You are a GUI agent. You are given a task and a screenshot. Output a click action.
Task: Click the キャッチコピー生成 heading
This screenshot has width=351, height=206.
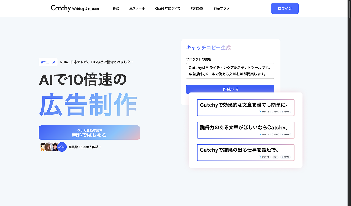click(x=208, y=48)
